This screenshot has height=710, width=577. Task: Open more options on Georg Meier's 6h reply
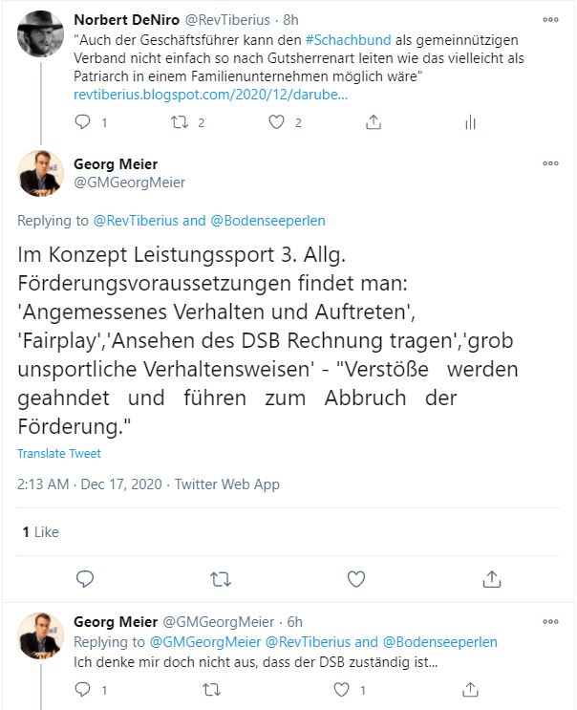point(550,622)
